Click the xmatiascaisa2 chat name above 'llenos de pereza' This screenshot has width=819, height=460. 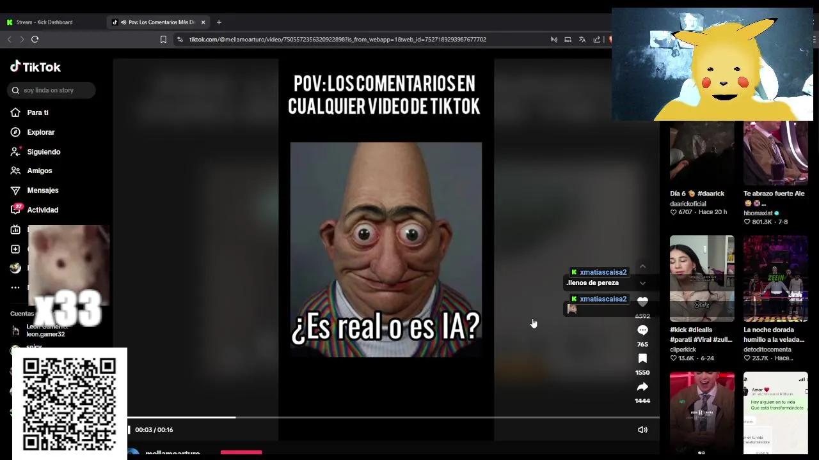[x=603, y=272]
